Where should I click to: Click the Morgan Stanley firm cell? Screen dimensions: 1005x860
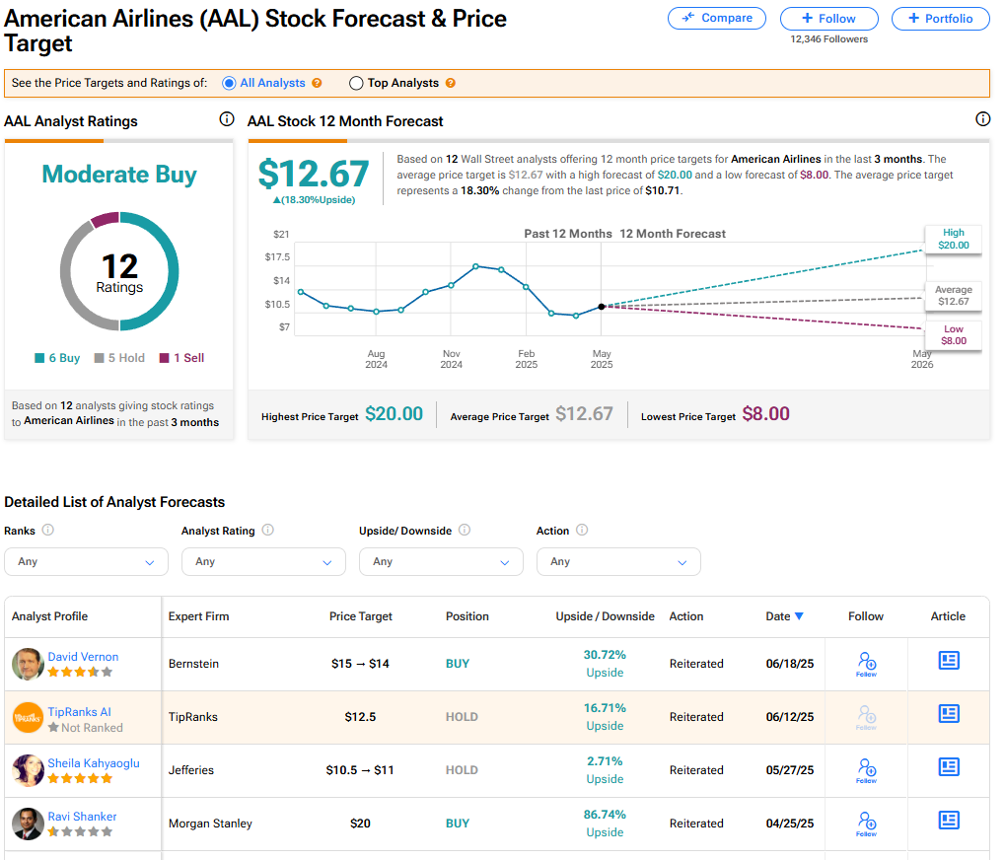click(x=210, y=823)
